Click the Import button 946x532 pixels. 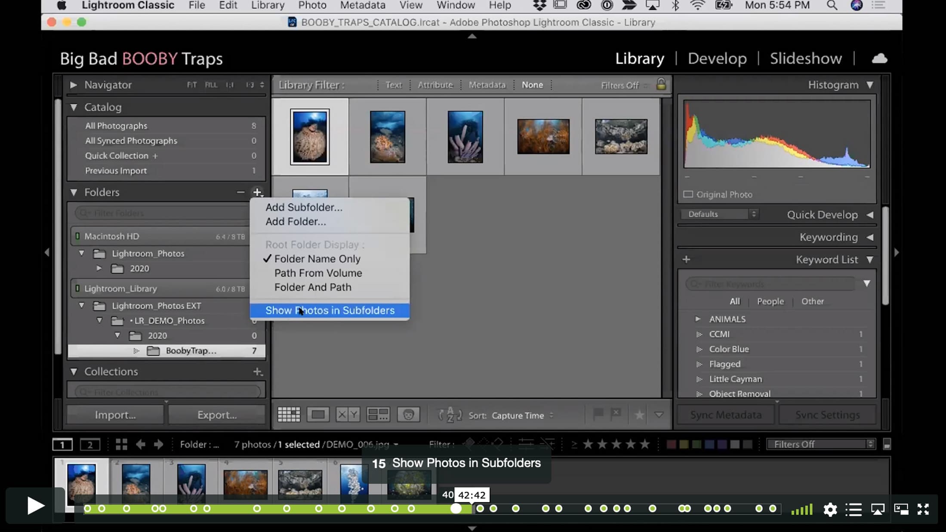coord(115,415)
